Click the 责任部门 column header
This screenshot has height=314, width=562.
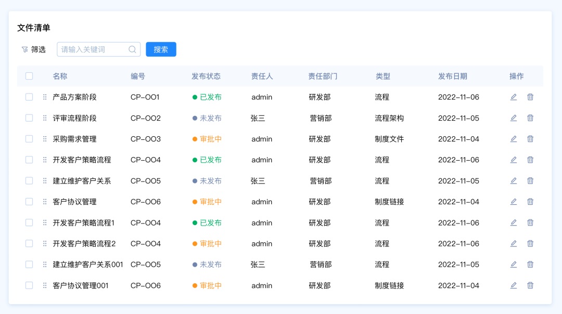(x=323, y=76)
